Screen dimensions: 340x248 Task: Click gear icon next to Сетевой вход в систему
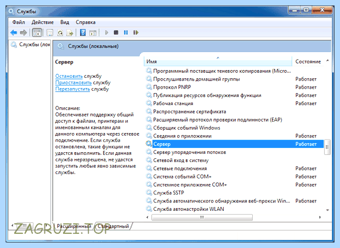[x=149, y=160]
